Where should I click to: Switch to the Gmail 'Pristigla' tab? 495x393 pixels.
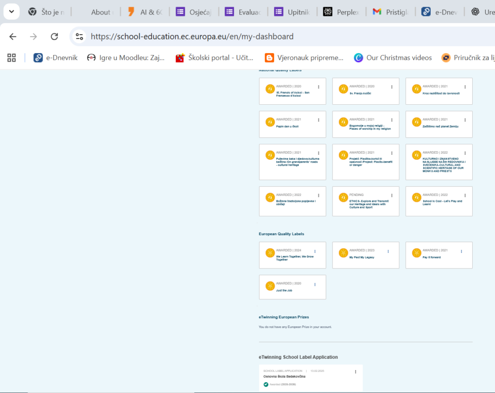391,12
